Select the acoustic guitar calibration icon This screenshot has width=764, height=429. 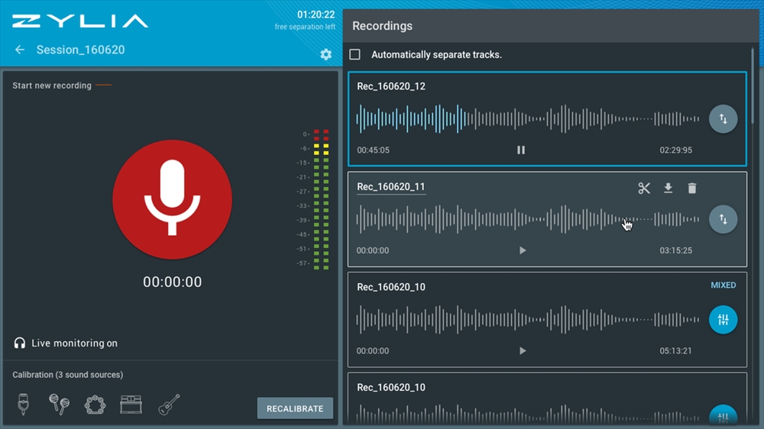[169, 404]
